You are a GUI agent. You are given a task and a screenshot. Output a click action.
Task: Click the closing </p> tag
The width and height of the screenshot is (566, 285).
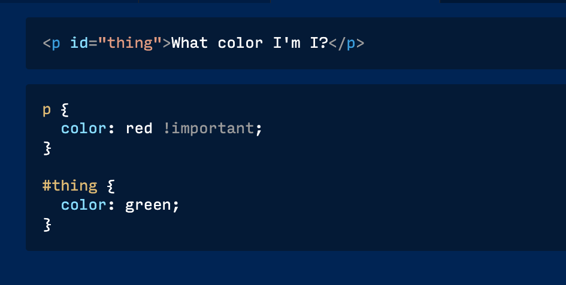click(x=346, y=44)
